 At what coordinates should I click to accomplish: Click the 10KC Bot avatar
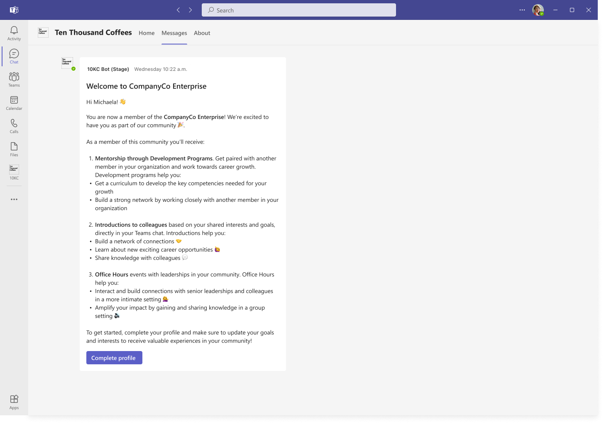(x=67, y=63)
